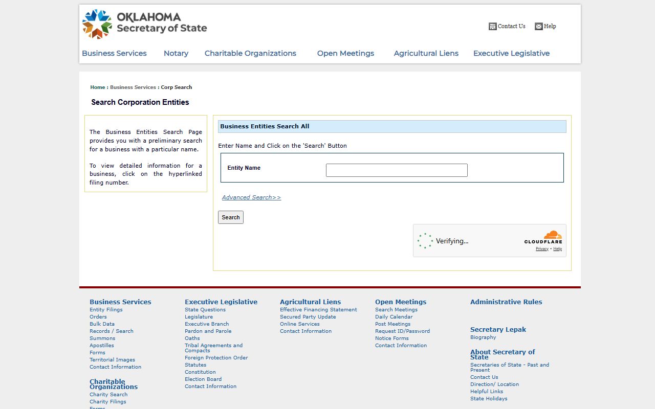Open Territorial Images footer link
Viewport: 655px width, 409px height.
(x=112, y=359)
